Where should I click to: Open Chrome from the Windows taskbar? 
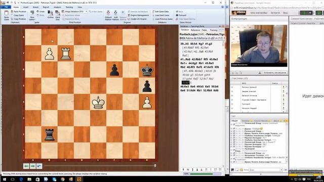pos(62,179)
